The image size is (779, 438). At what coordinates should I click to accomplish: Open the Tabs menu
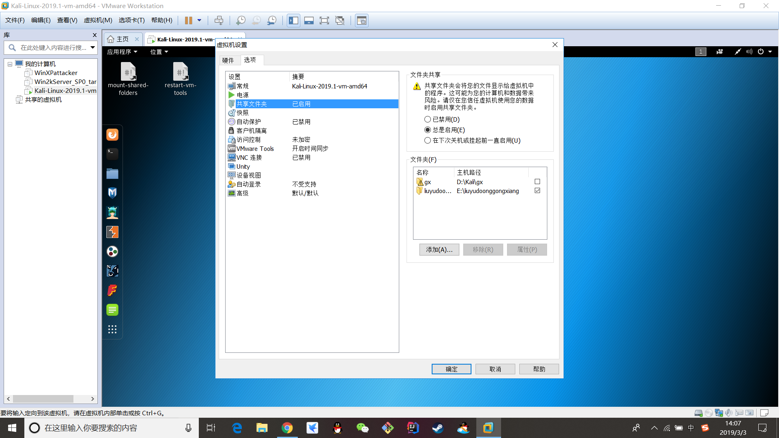tap(131, 20)
